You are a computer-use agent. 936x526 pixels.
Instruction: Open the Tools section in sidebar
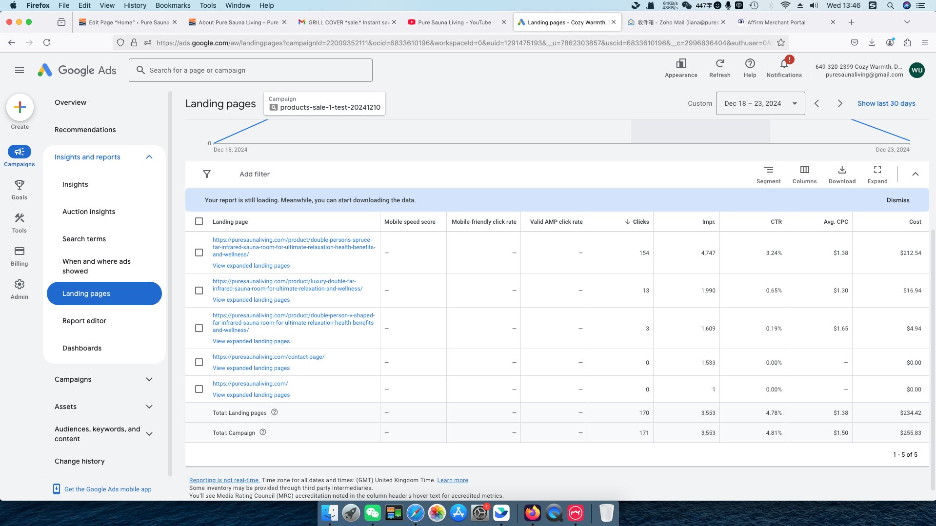tap(20, 223)
